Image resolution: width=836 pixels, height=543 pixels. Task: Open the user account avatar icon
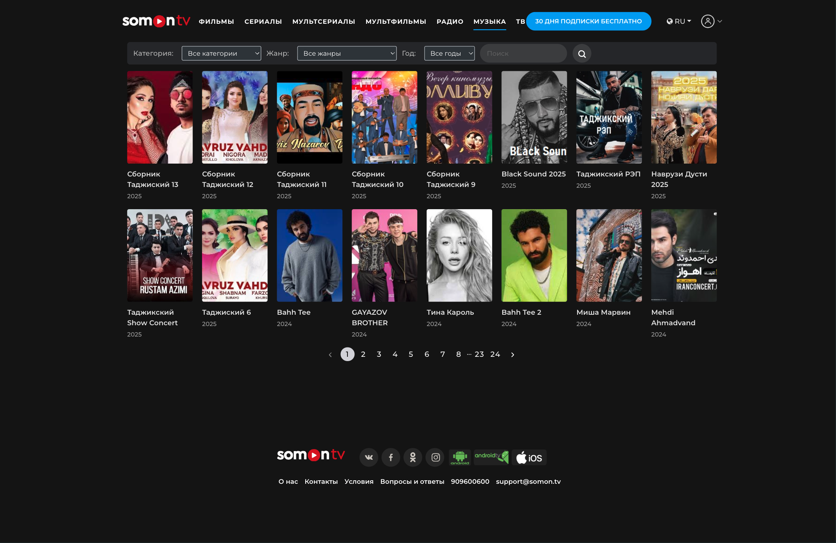pos(708,21)
